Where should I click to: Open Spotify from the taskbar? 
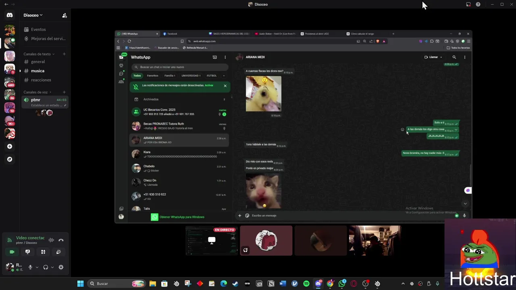(306, 284)
